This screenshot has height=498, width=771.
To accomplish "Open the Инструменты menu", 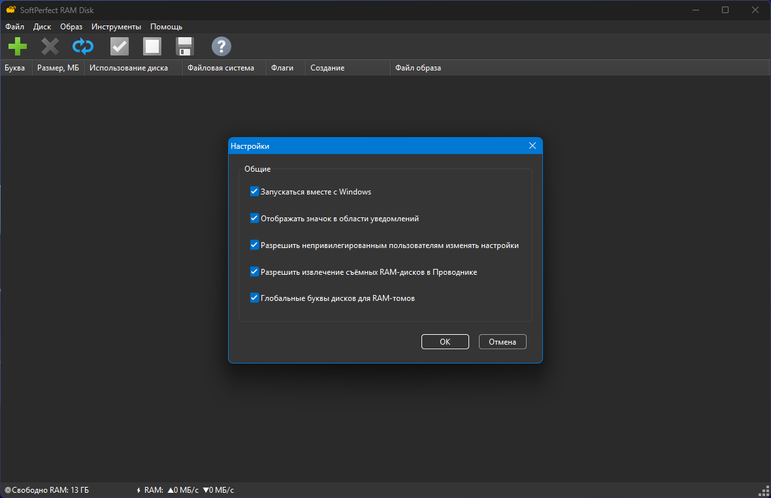I will pyautogui.click(x=116, y=27).
